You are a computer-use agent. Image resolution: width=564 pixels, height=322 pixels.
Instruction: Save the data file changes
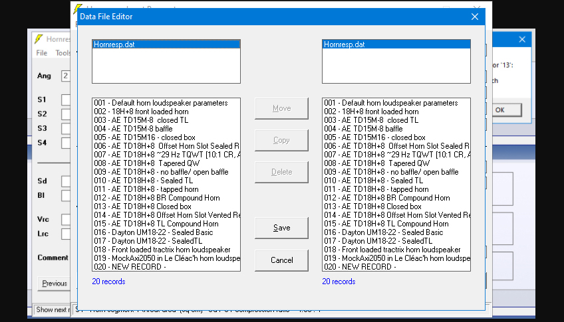tap(281, 228)
